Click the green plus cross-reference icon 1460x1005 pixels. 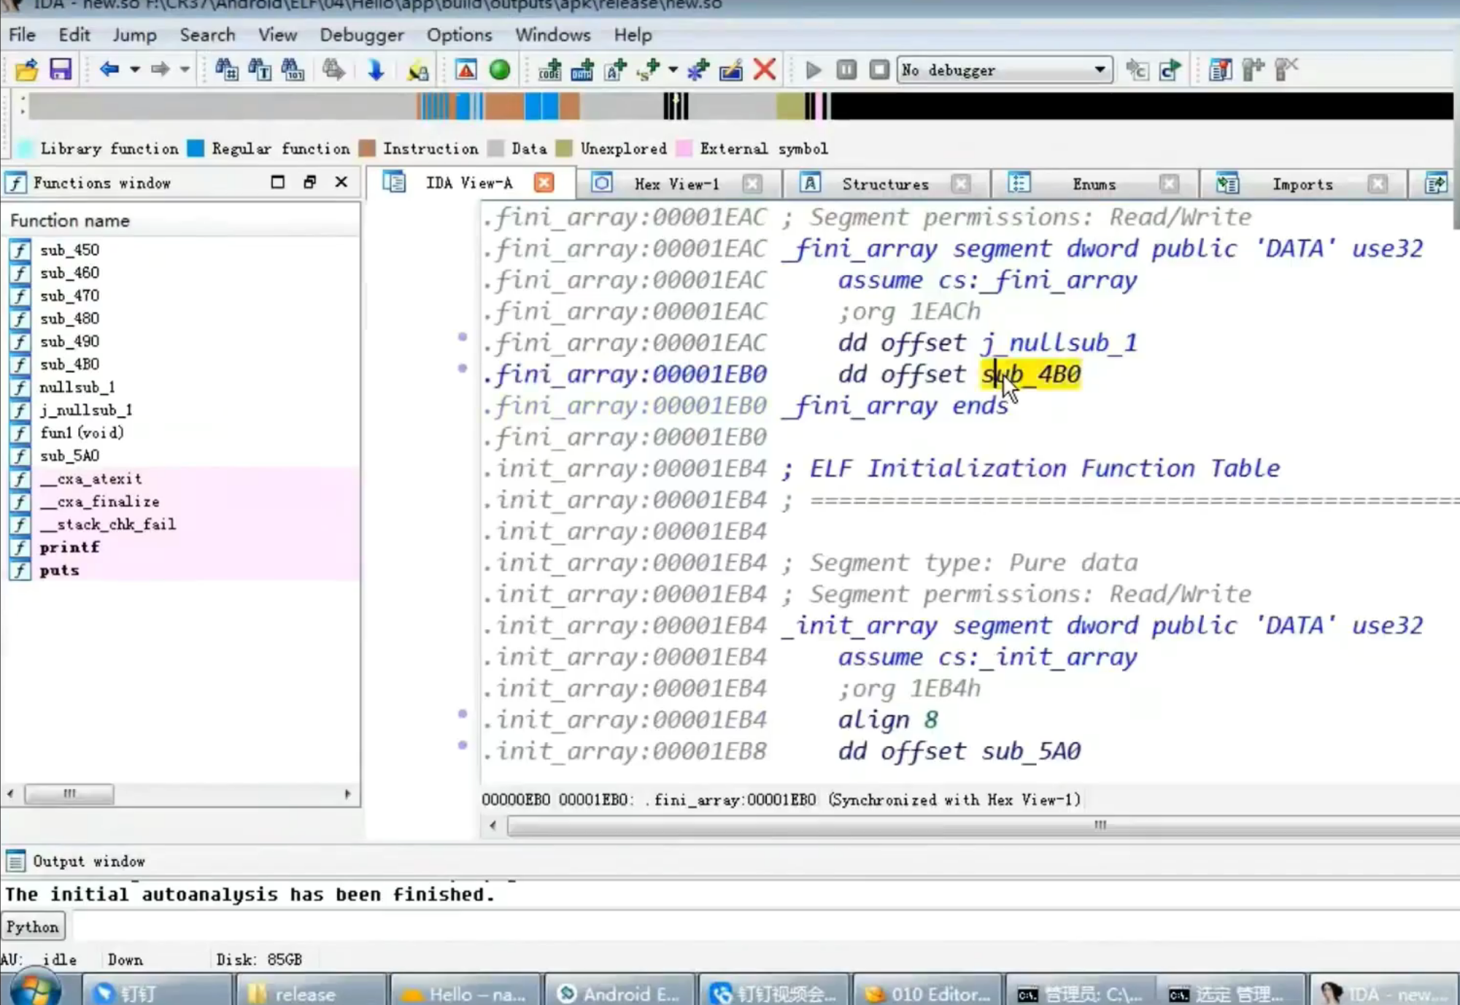[647, 70]
